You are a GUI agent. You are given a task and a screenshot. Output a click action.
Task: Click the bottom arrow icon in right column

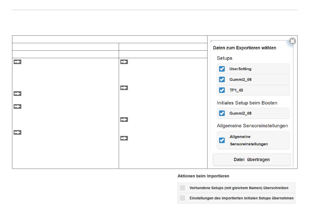[x=124, y=138]
